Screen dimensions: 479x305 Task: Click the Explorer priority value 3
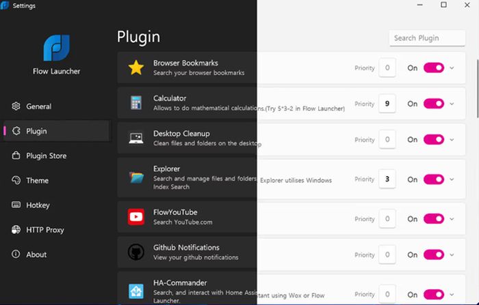tap(387, 179)
